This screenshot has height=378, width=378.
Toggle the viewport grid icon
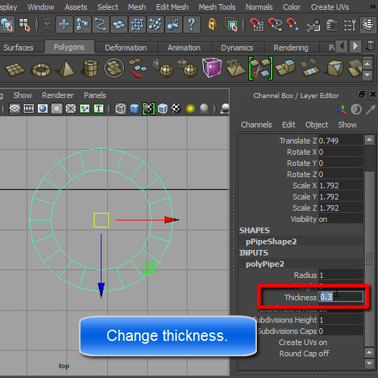click(15, 108)
